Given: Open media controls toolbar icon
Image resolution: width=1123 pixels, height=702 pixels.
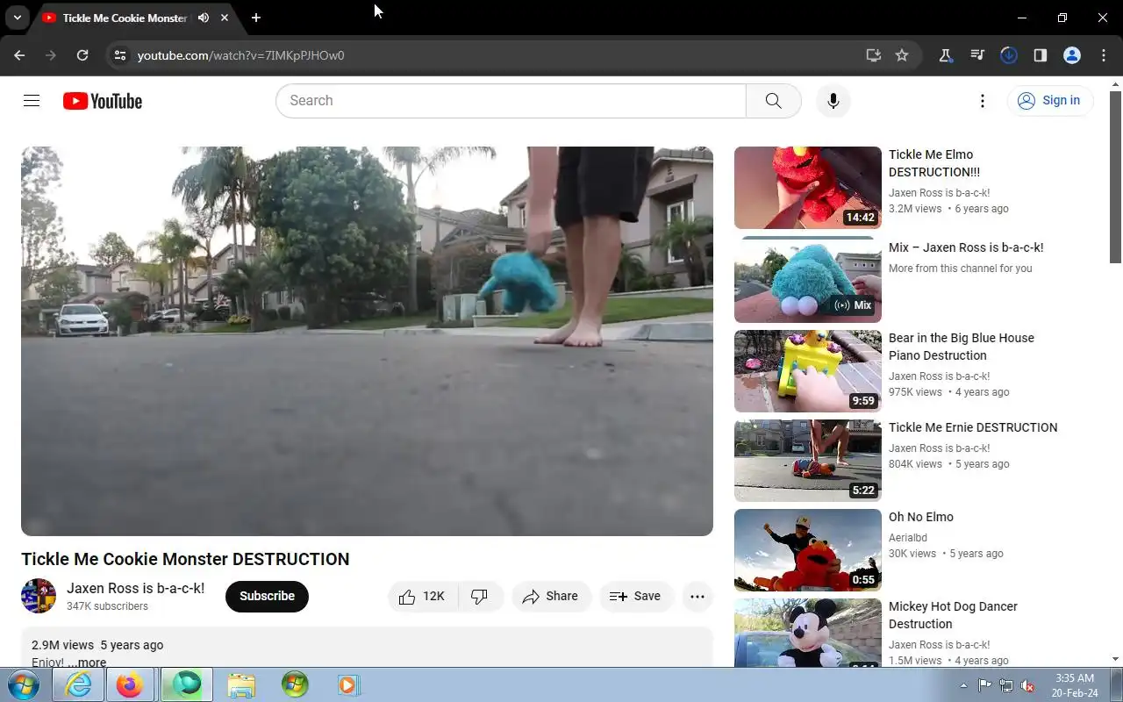Looking at the screenshot, I should [x=977, y=55].
